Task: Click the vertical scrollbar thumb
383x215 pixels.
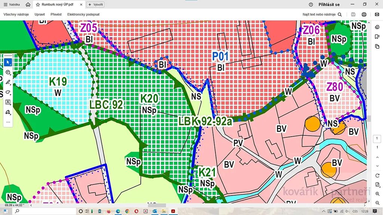Action: tap(369, 118)
